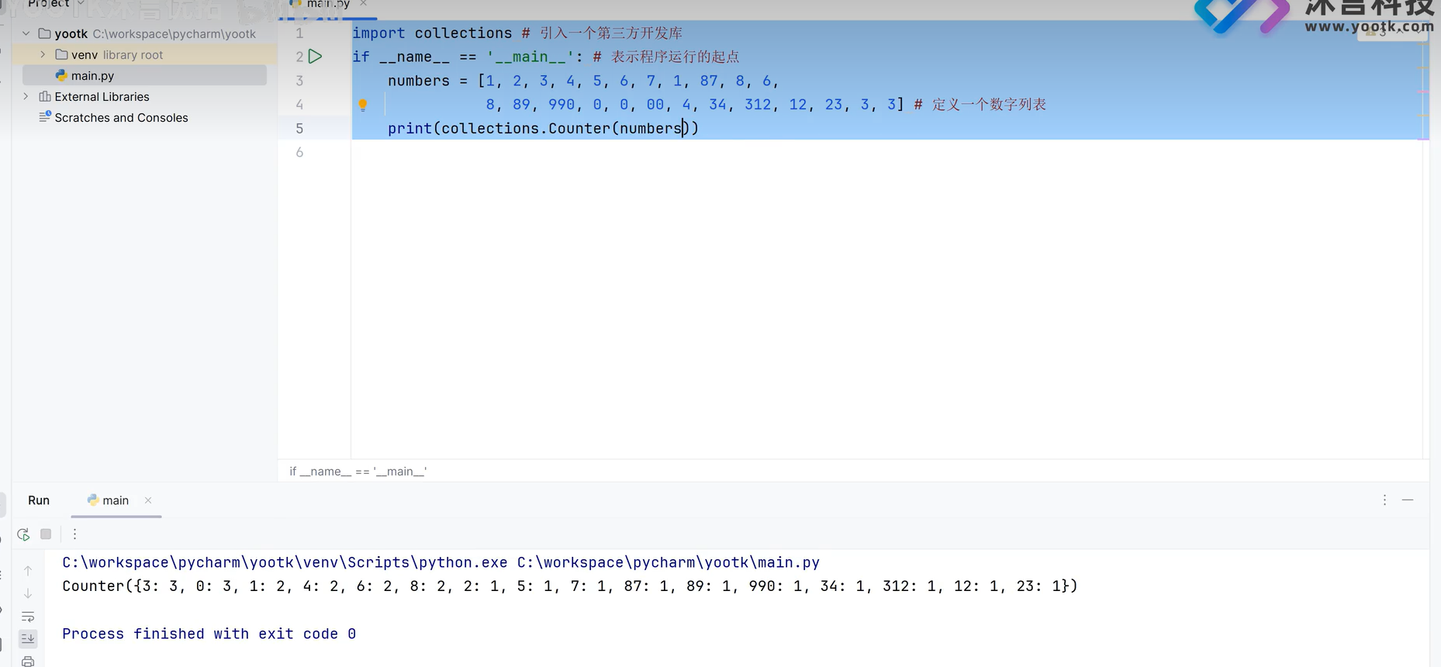The height and width of the screenshot is (667, 1441).
Task: Click the empty line 6 in the editor
Action: [886, 152]
